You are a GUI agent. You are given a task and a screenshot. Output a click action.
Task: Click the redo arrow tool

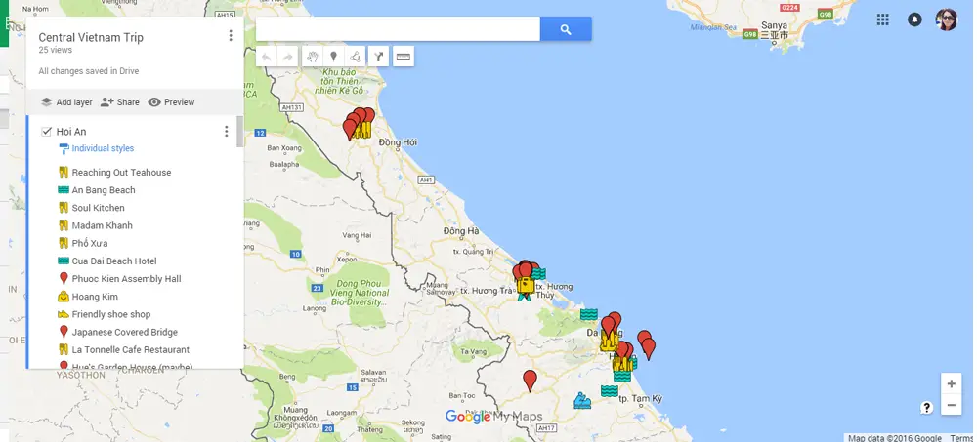287,57
